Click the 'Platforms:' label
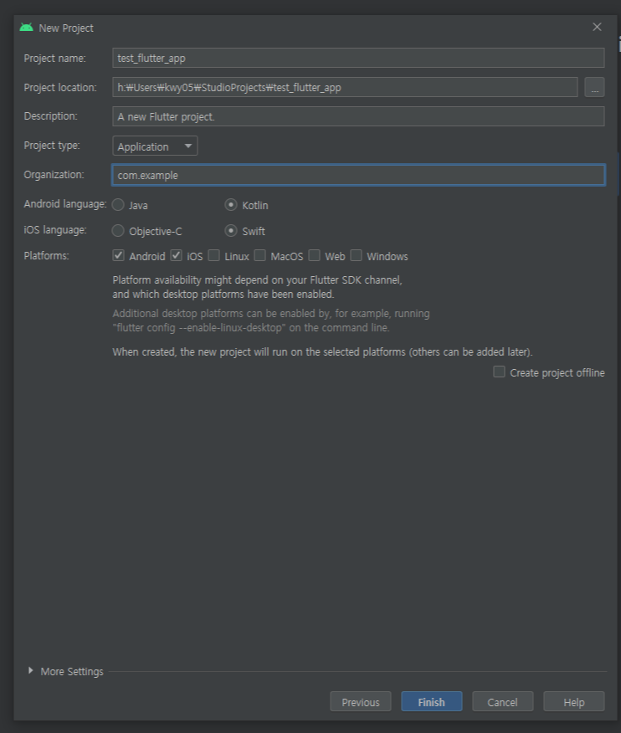This screenshot has width=621, height=733. (46, 256)
